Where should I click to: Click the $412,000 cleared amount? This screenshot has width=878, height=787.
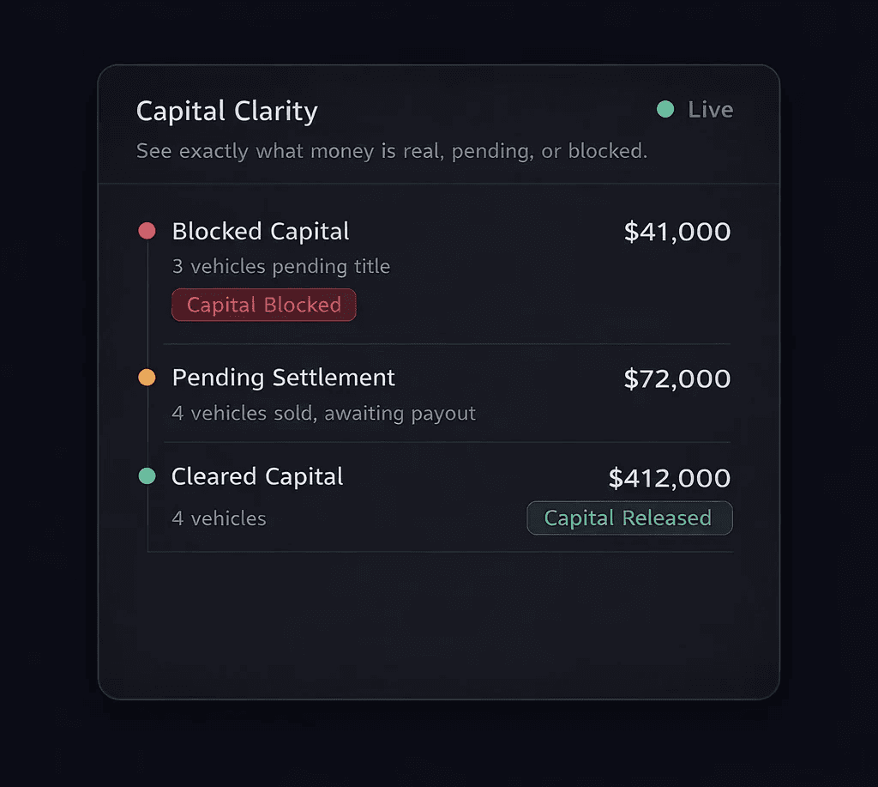(670, 478)
